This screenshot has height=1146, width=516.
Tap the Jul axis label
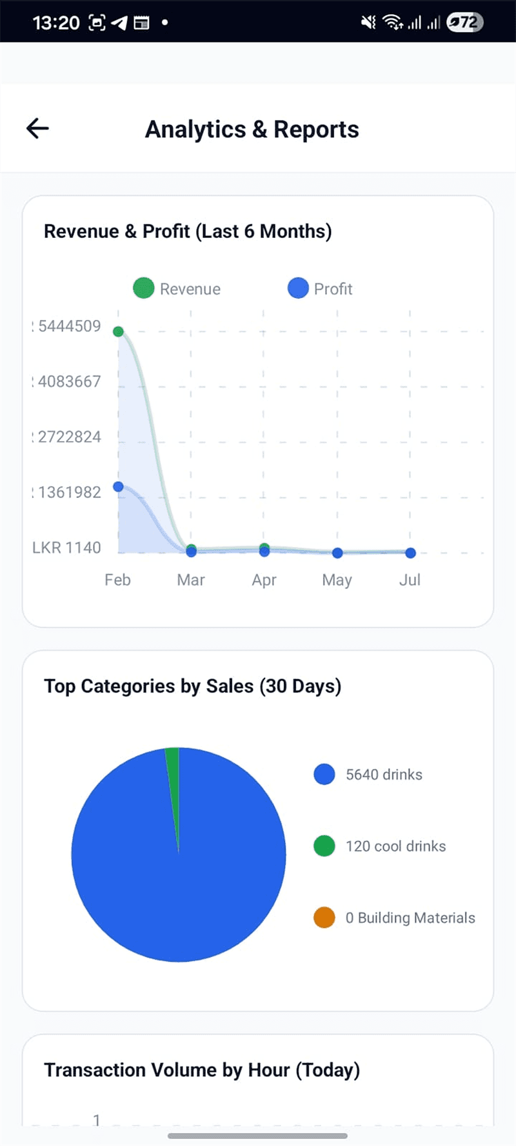(x=410, y=580)
